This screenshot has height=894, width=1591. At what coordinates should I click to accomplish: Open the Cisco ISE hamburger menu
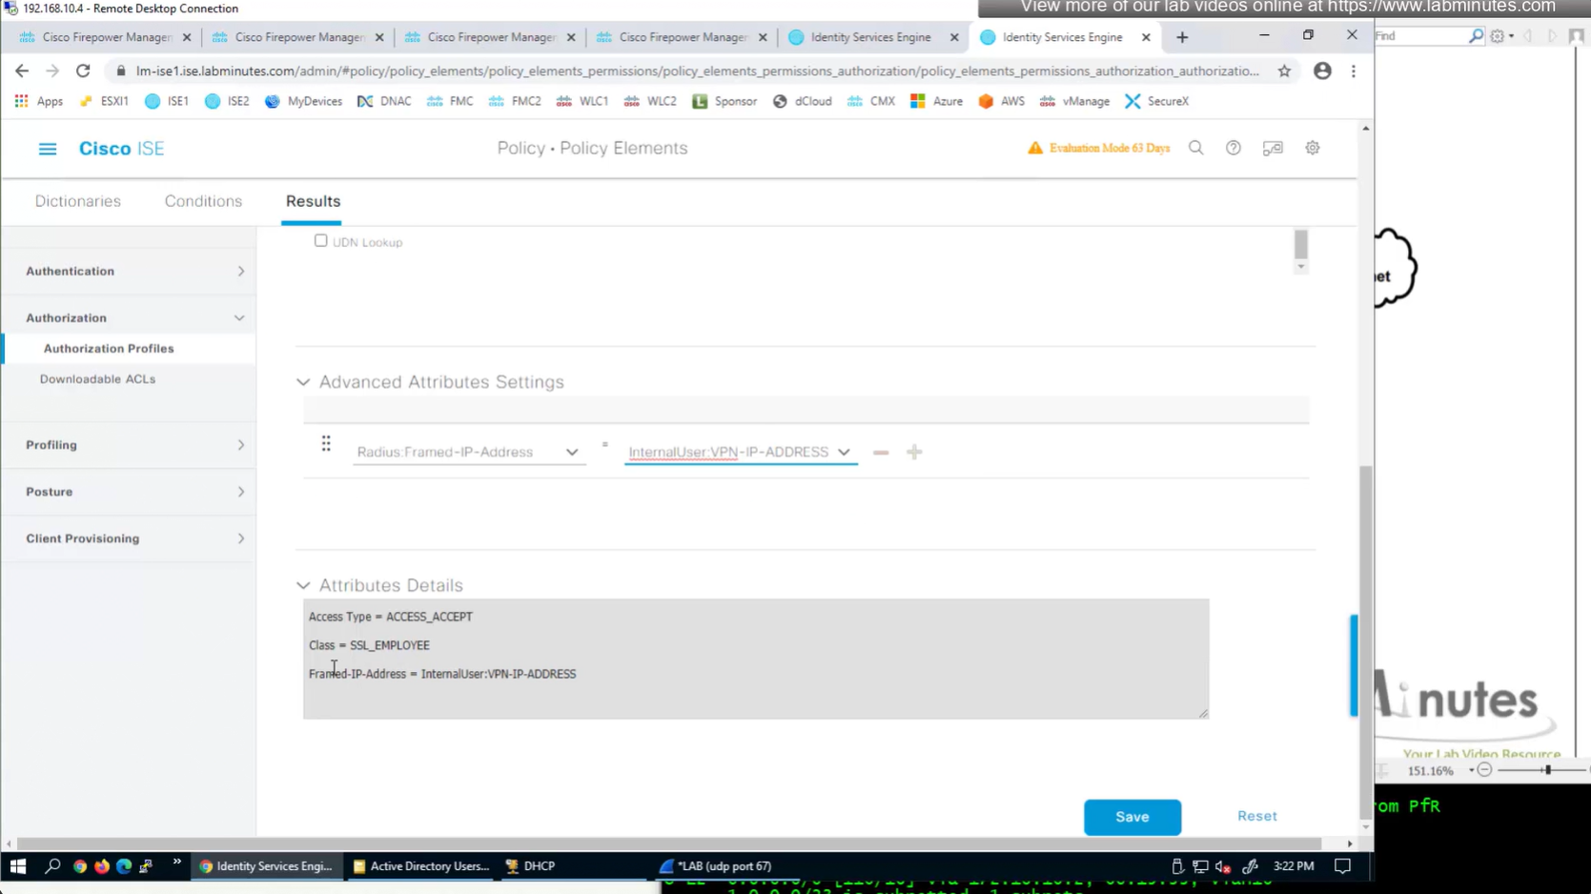point(47,149)
